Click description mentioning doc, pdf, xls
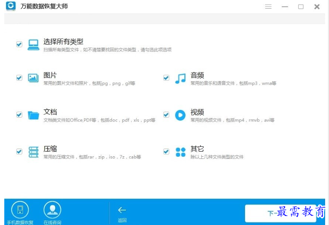329x225 pixels. point(99,120)
